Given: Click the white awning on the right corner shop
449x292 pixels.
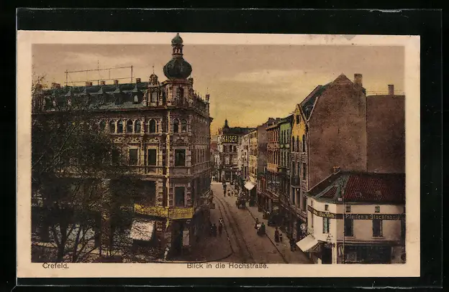Looking at the screenshot, I should (x=309, y=243).
